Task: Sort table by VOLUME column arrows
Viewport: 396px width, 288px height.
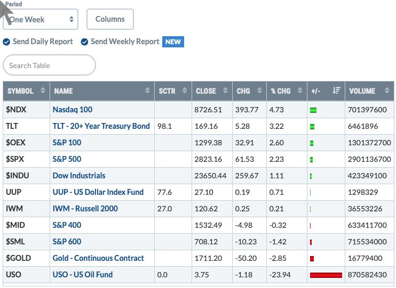Action: coord(387,90)
